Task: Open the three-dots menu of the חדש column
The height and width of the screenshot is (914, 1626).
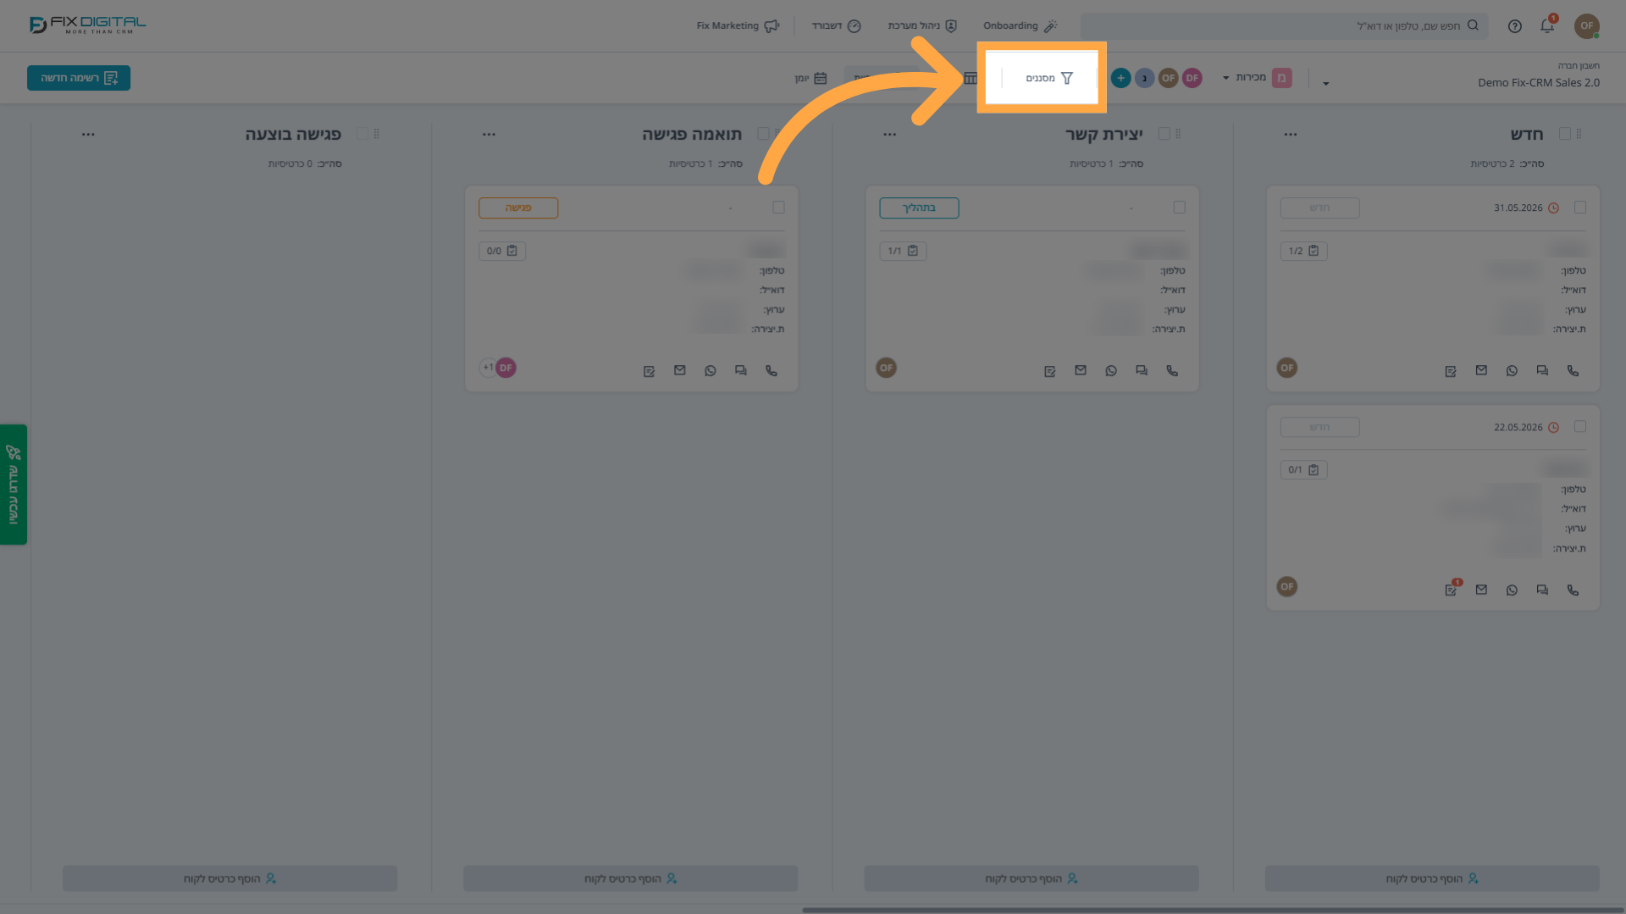Action: coord(1290,134)
